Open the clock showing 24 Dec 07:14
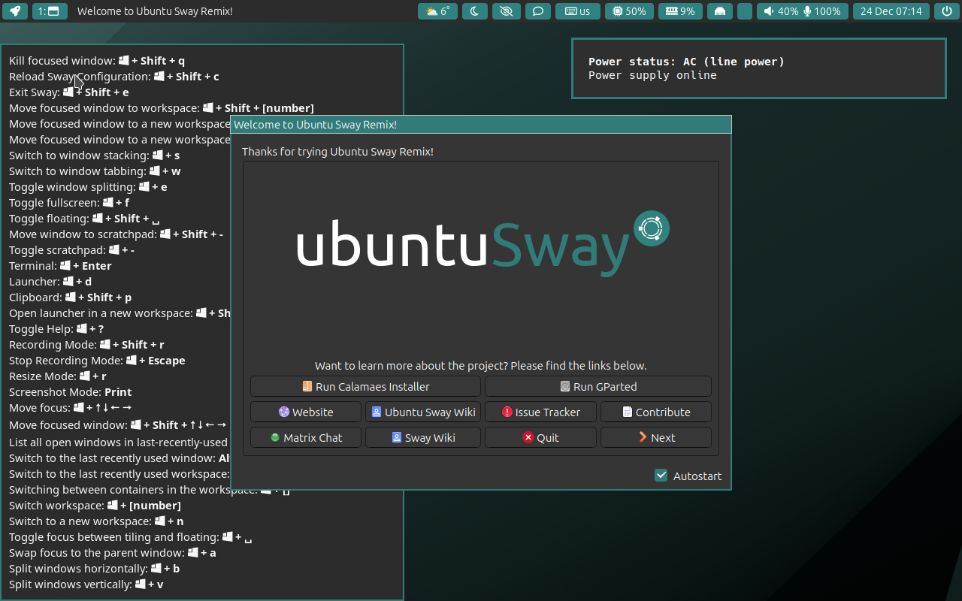962x601 pixels. coord(891,11)
